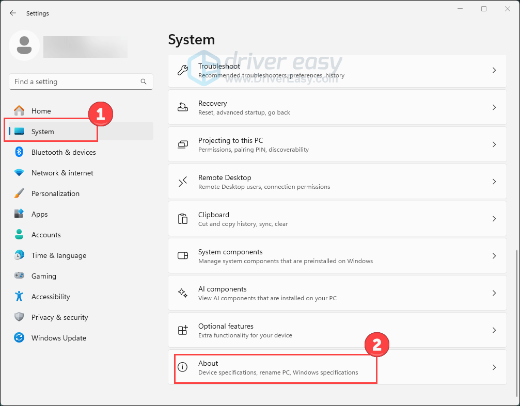Click the Network & internet Wi-Fi icon

[x=19, y=173]
